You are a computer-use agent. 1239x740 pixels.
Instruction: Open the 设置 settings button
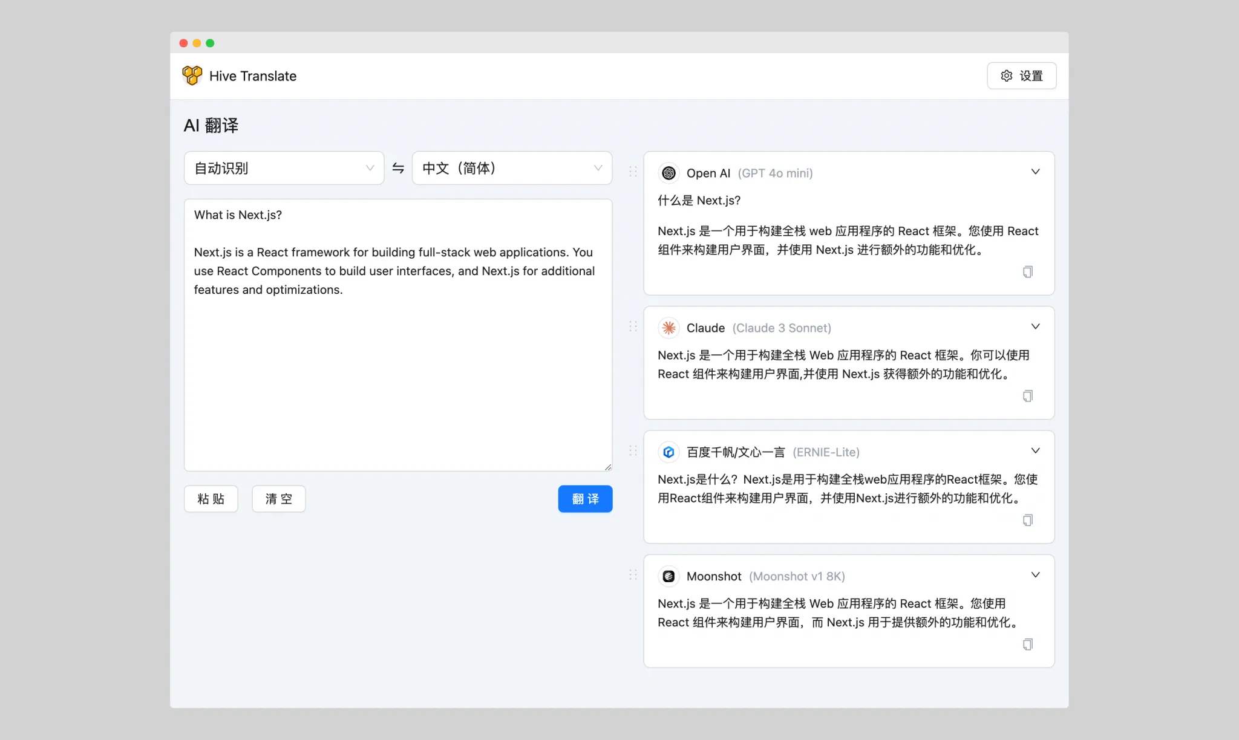[1021, 76]
